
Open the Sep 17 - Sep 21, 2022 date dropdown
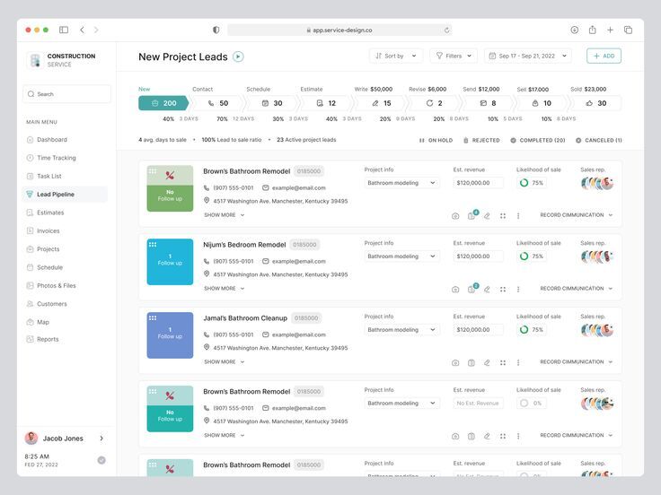click(x=528, y=56)
